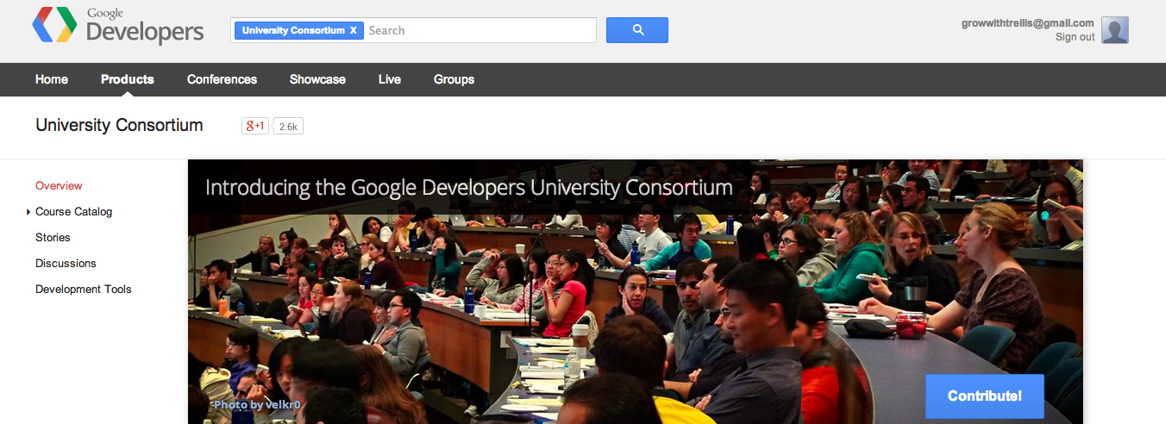Viewport: 1166px width, 424px height.
Task: Open Course Catalog in the sidebar
Action: tap(73, 211)
